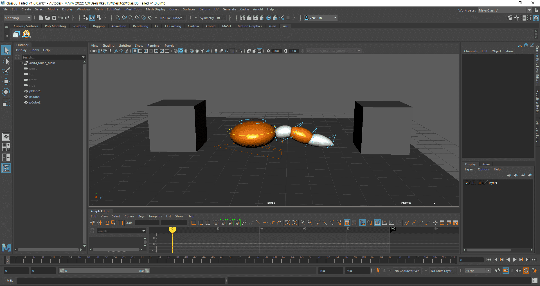Image resolution: width=540 pixels, height=286 pixels.
Task: Click the Save scene icon
Action: [54, 18]
